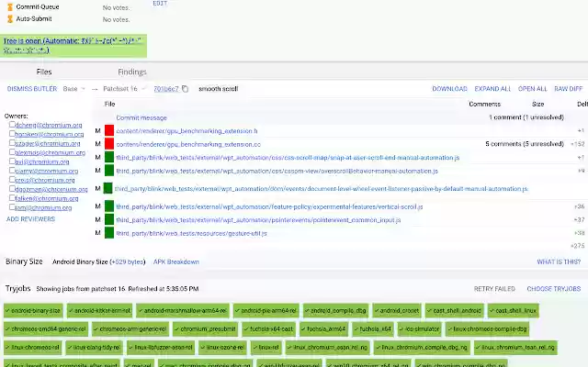The width and height of the screenshot is (588, 367).
Task: Copy commit hash 701b6c7 with copy icon
Action: (x=185, y=89)
